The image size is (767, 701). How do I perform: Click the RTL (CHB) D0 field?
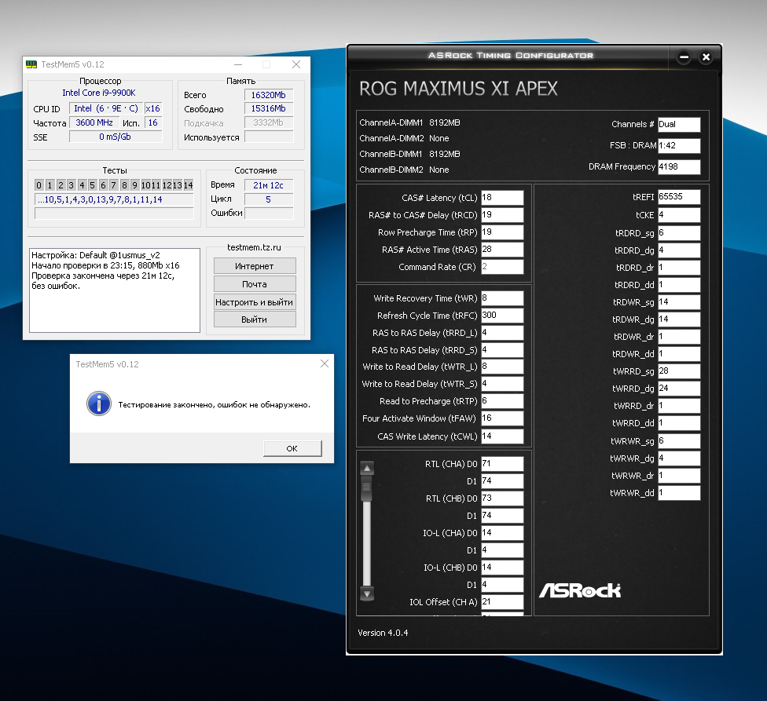tap(502, 498)
